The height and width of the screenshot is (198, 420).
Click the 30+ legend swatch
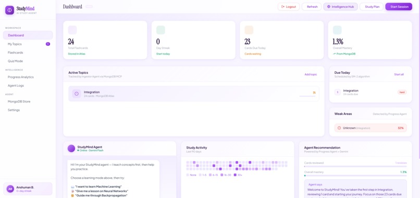pyautogui.click(x=235, y=175)
